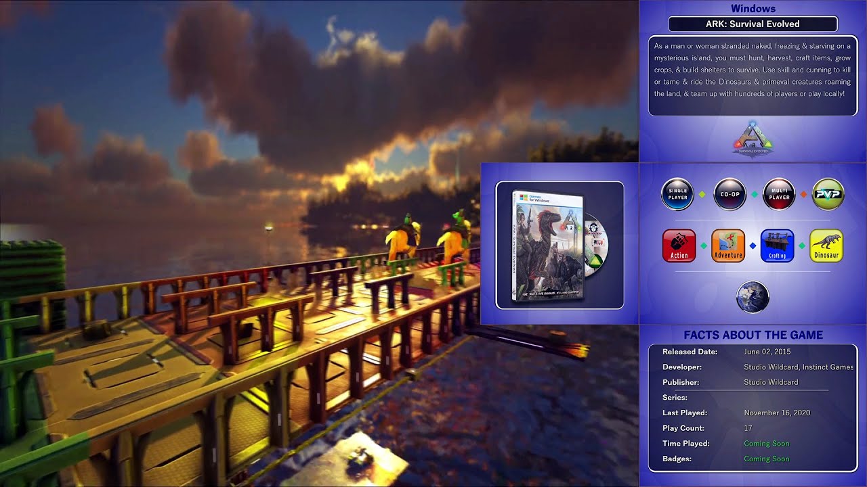This screenshot has width=867, height=487.
Task: Click the Badges label
Action: point(677,459)
